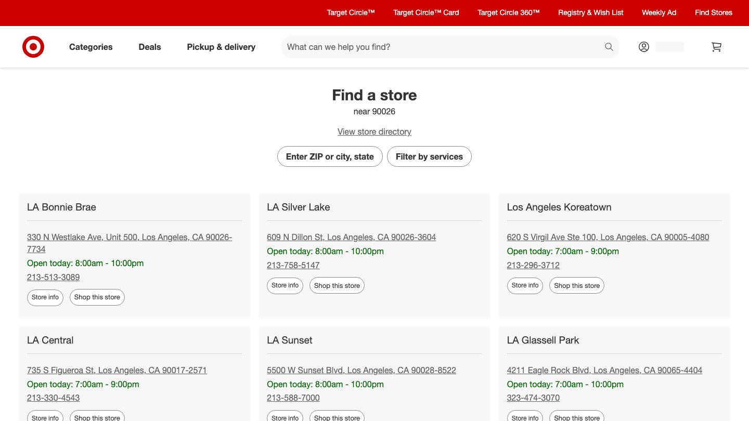
Task: Go to Weekly Ad
Action: click(x=659, y=12)
